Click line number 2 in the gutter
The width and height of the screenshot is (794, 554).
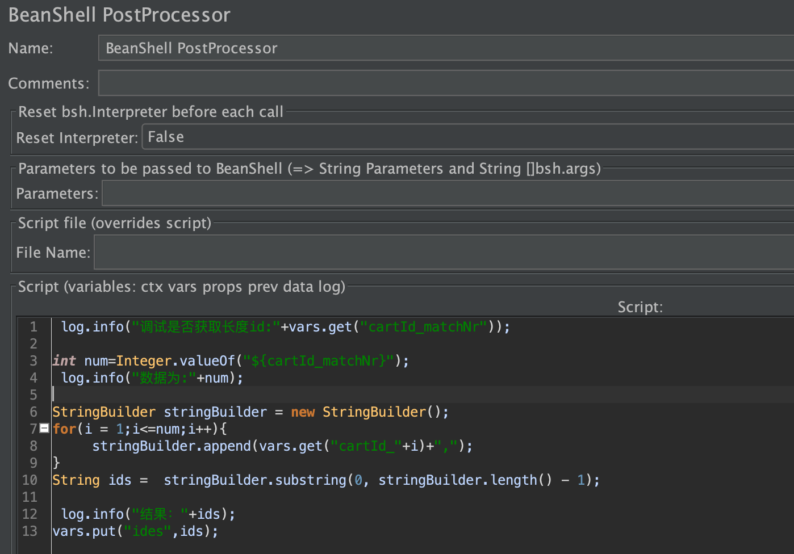pyautogui.click(x=34, y=344)
